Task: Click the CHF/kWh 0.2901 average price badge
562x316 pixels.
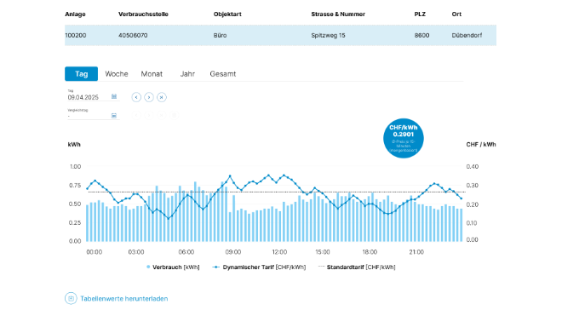Action: [x=404, y=138]
